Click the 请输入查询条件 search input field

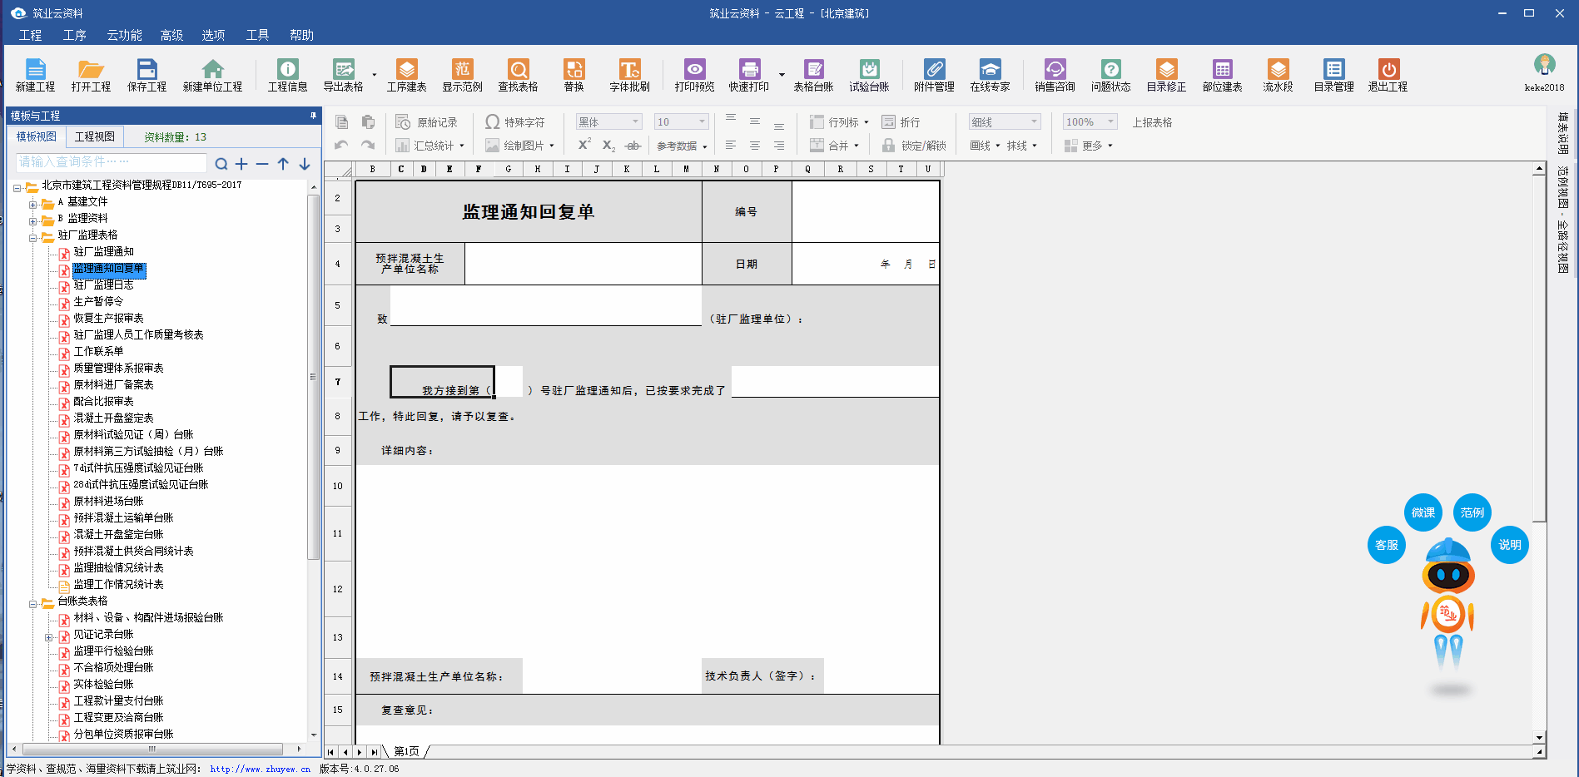click(111, 162)
